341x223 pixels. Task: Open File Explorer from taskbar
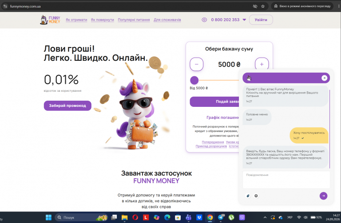pos(124,217)
